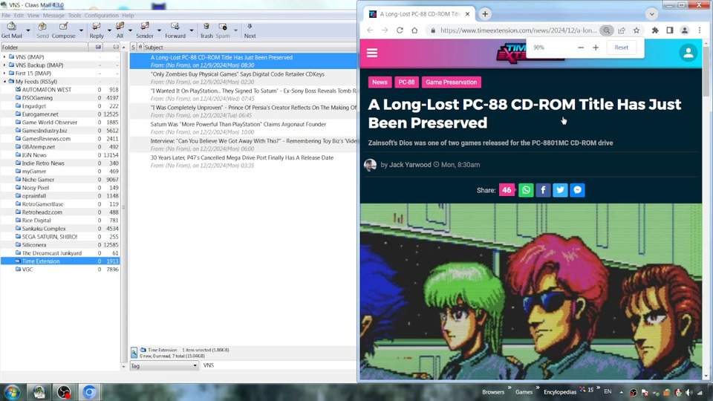The width and height of the screenshot is (713, 401).
Task: Expand Get Mail dropdown arrow
Action: click(28, 30)
